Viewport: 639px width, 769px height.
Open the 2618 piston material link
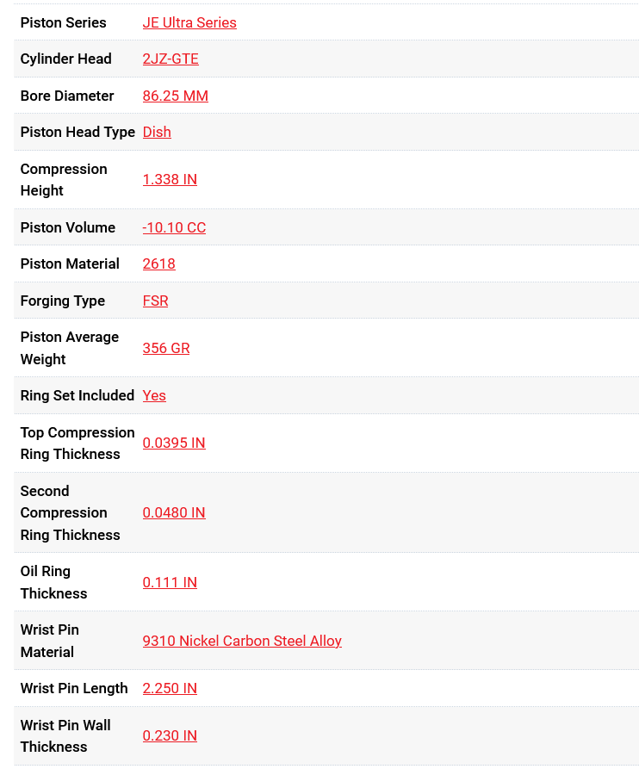(x=158, y=264)
